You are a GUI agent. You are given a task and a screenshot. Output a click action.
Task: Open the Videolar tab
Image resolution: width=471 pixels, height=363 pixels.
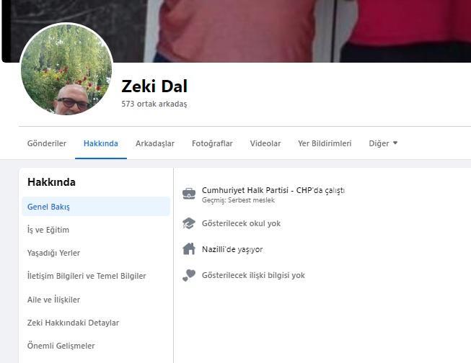pyautogui.click(x=265, y=143)
